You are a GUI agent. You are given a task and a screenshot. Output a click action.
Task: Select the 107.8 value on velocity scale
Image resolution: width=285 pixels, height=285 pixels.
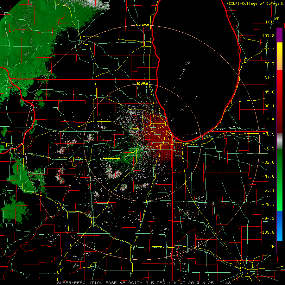[x=268, y=35]
